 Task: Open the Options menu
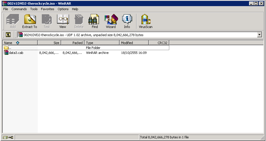63,9
